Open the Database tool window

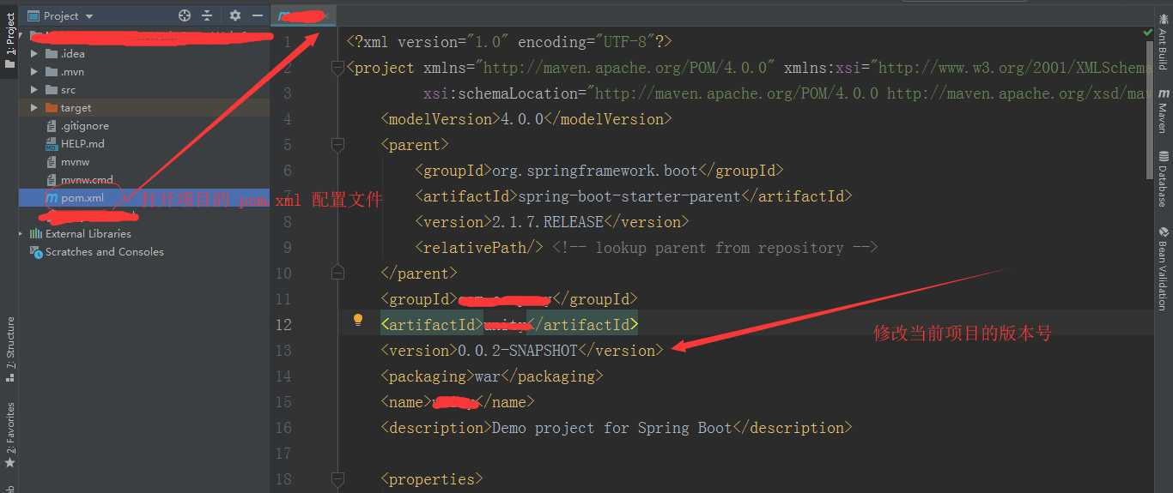click(1164, 178)
